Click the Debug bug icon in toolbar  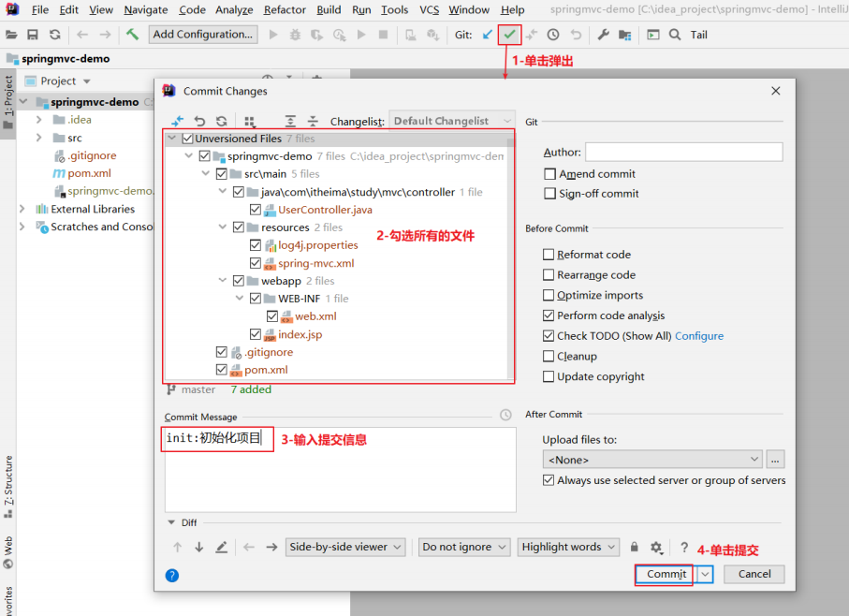pyautogui.click(x=295, y=35)
